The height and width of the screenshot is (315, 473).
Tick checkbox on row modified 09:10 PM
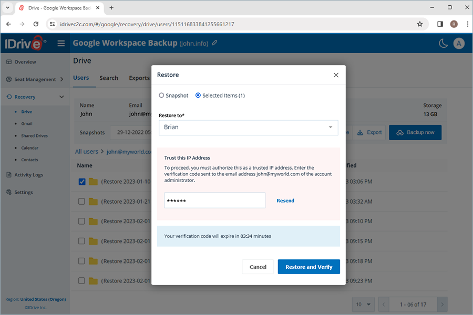pos(82,221)
